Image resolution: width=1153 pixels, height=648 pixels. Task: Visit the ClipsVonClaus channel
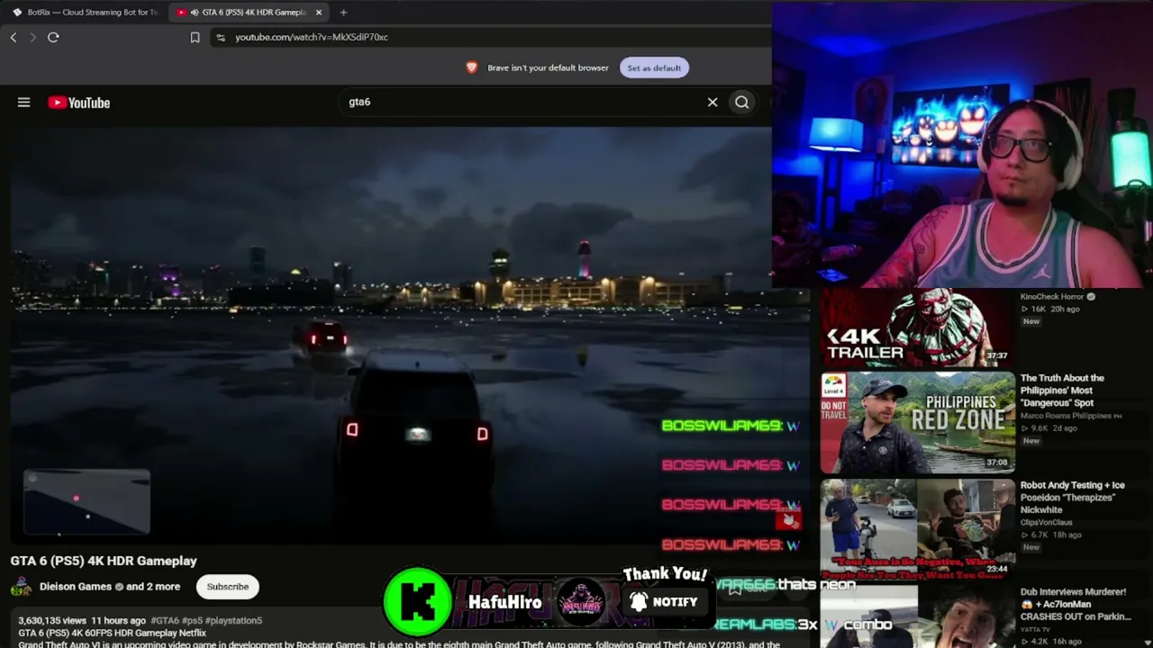[x=1047, y=522]
